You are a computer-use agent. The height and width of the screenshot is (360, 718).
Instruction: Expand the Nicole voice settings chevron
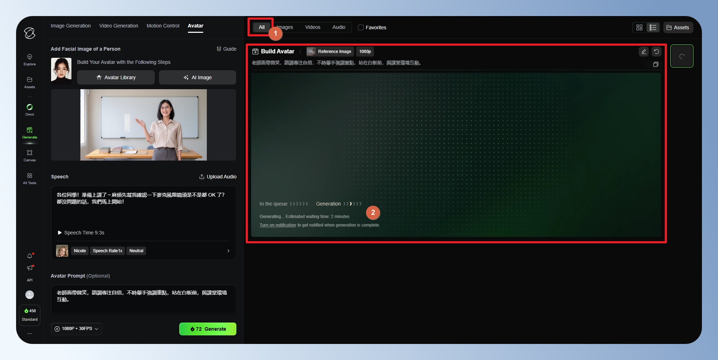click(x=228, y=251)
